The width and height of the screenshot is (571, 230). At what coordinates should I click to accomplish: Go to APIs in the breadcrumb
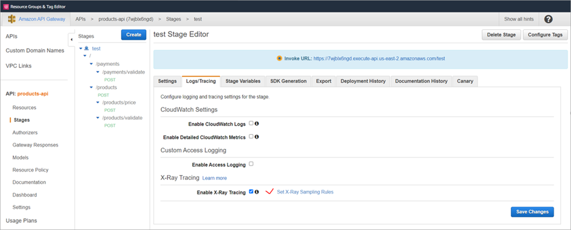coord(81,19)
